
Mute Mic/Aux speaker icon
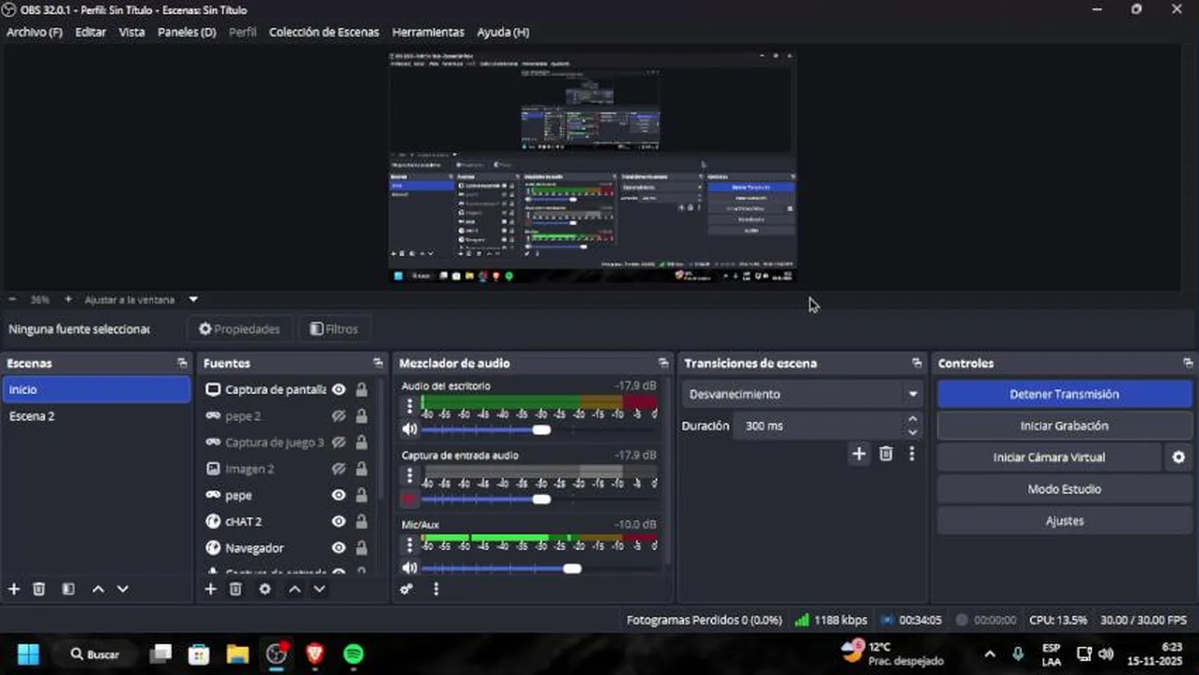409,568
